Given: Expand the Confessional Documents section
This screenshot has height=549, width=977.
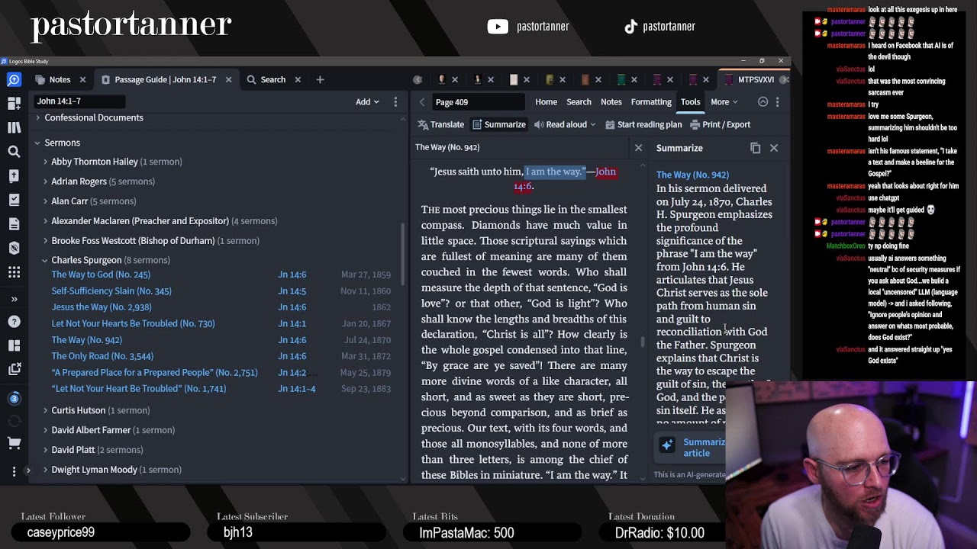Looking at the screenshot, I should click(x=37, y=118).
